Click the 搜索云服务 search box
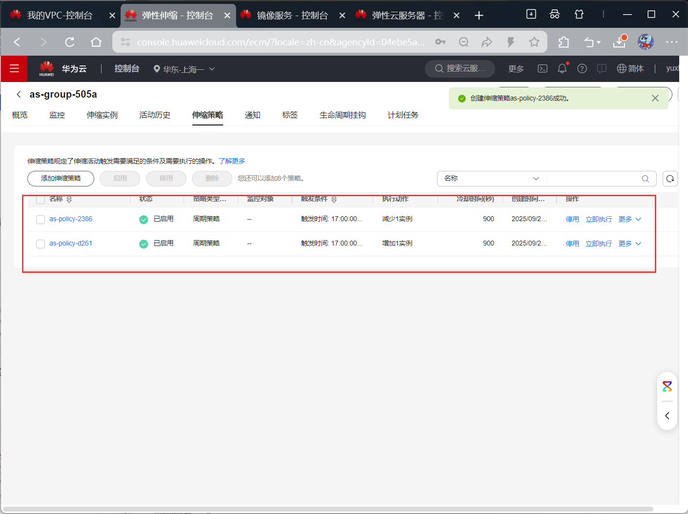 coord(460,69)
